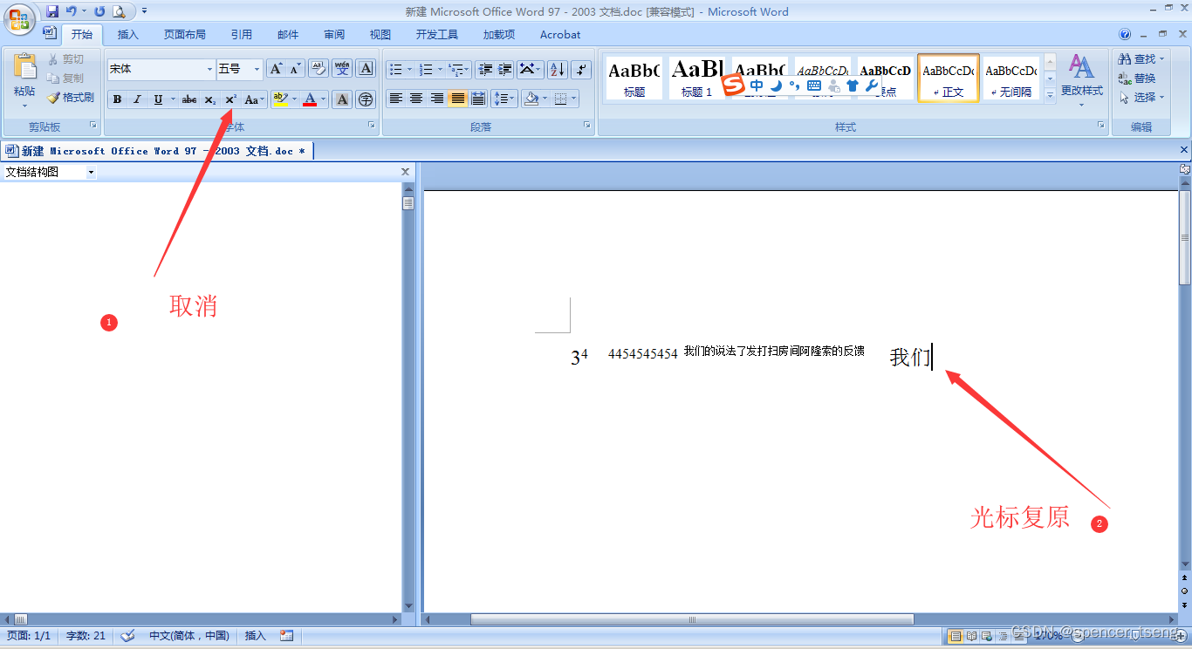Click the macro recording status bar icon

287,636
